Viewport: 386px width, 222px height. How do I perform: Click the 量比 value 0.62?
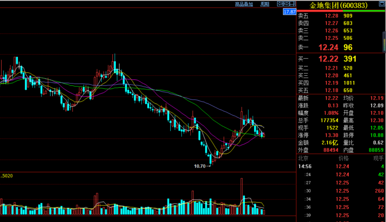pyautogui.click(x=378, y=142)
